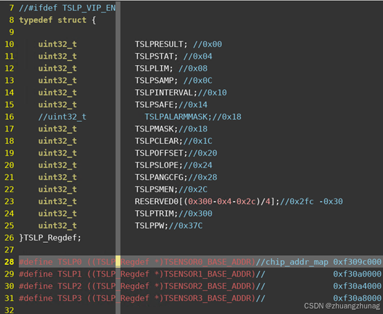The width and height of the screenshot is (383, 314).
Task: Click the //0x20 offset comment
Action: (203, 153)
